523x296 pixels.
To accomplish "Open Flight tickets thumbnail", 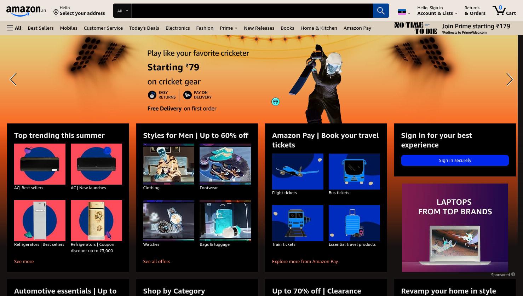I will pyautogui.click(x=298, y=172).
